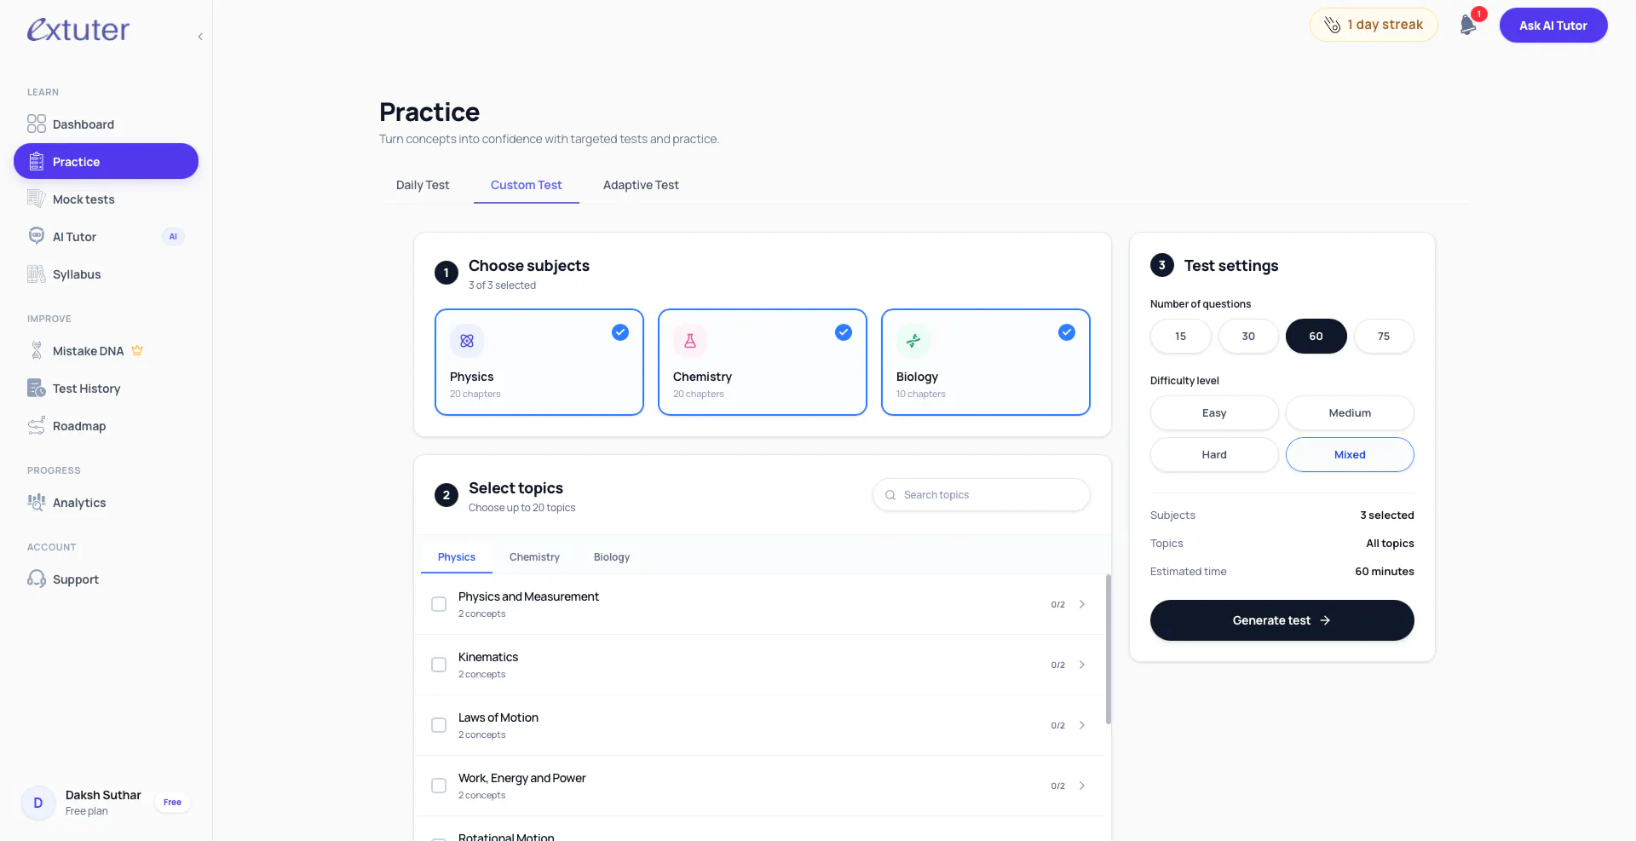The height and width of the screenshot is (841, 1636).
Task: Open Mock tests in the sidebar
Action: (x=106, y=199)
